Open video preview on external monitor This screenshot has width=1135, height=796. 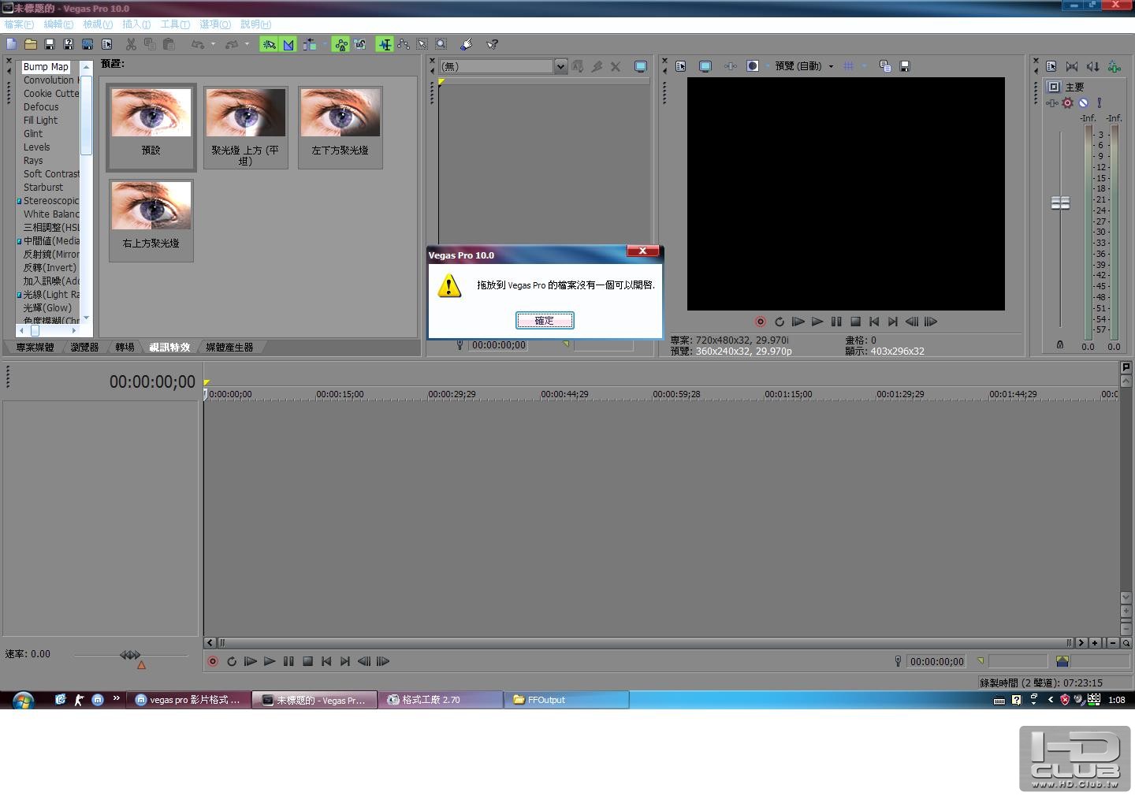tap(705, 66)
